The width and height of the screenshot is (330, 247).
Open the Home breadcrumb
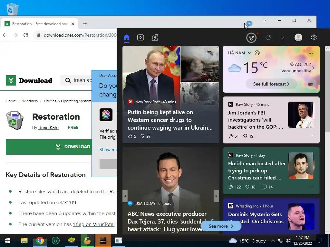[x=11, y=101]
